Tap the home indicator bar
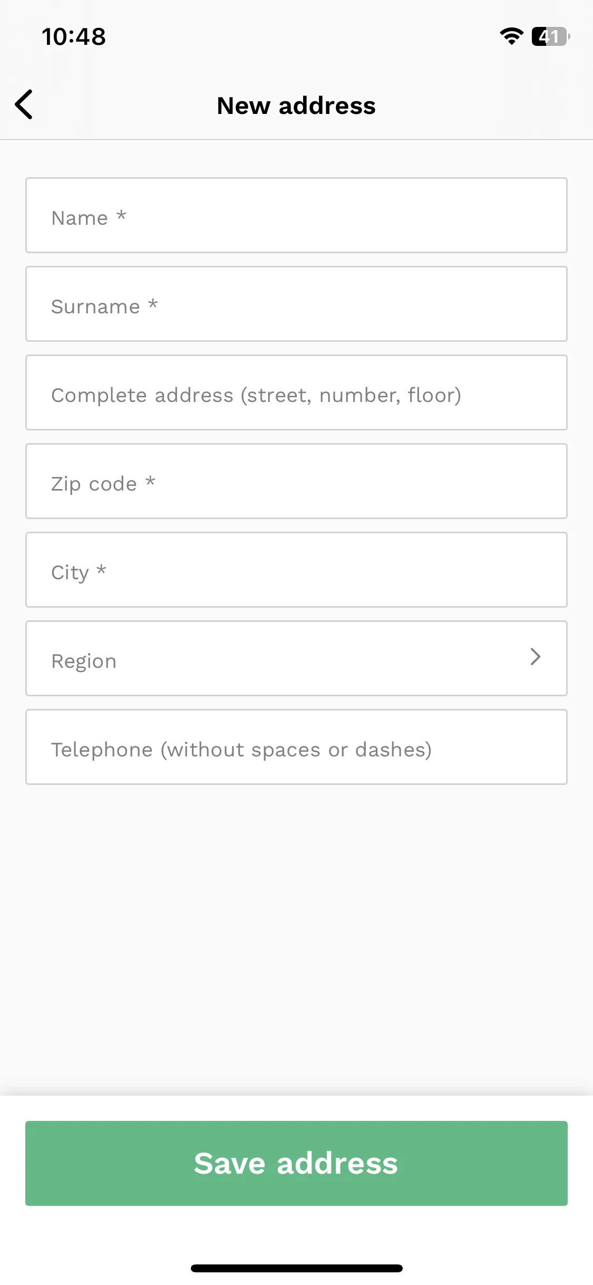 pyautogui.click(x=296, y=1268)
